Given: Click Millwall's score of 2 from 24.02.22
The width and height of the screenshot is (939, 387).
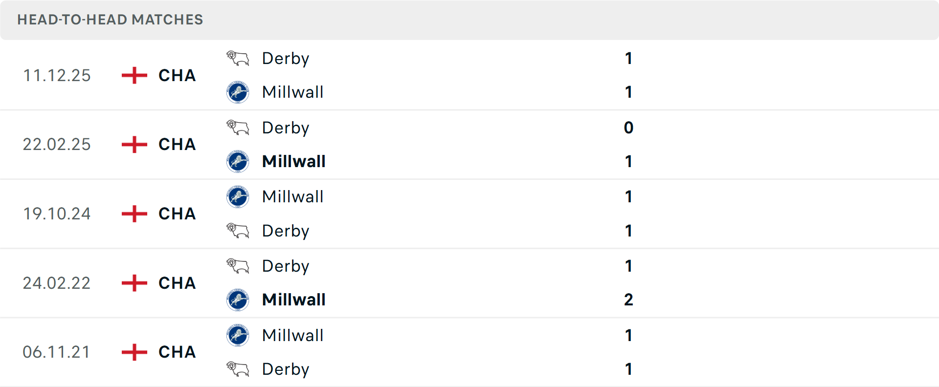Looking at the screenshot, I should (628, 300).
